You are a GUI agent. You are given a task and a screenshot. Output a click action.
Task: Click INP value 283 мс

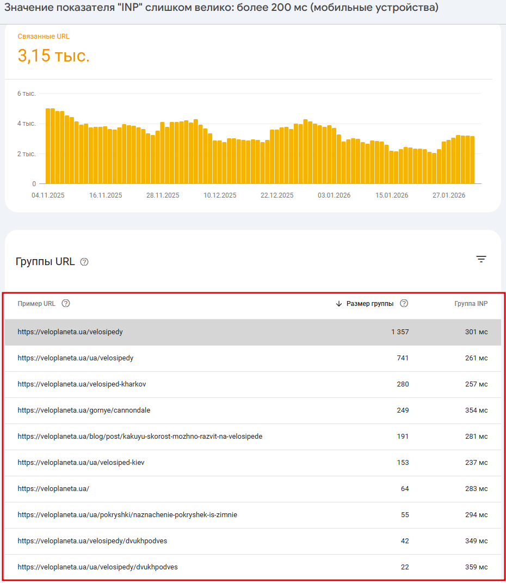click(476, 489)
